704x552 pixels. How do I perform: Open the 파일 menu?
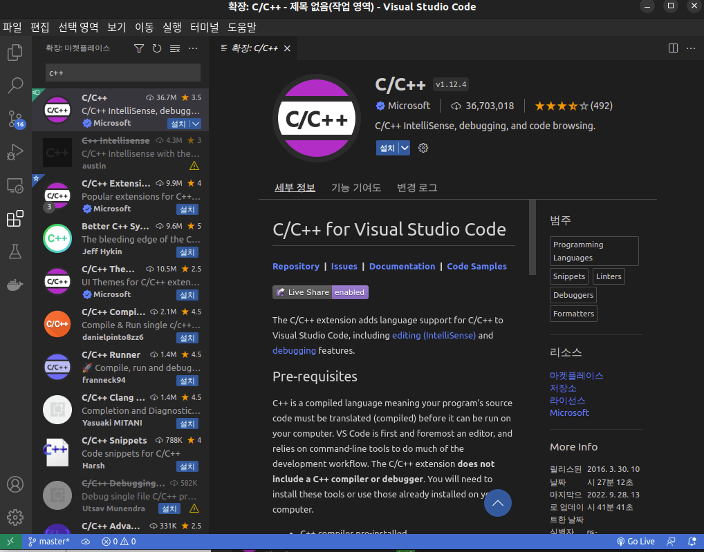(x=12, y=28)
